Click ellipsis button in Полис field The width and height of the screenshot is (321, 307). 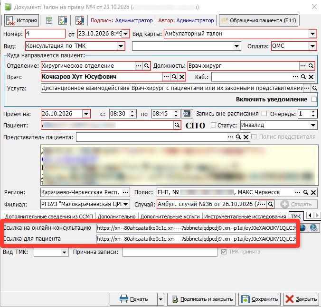click(x=298, y=192)
